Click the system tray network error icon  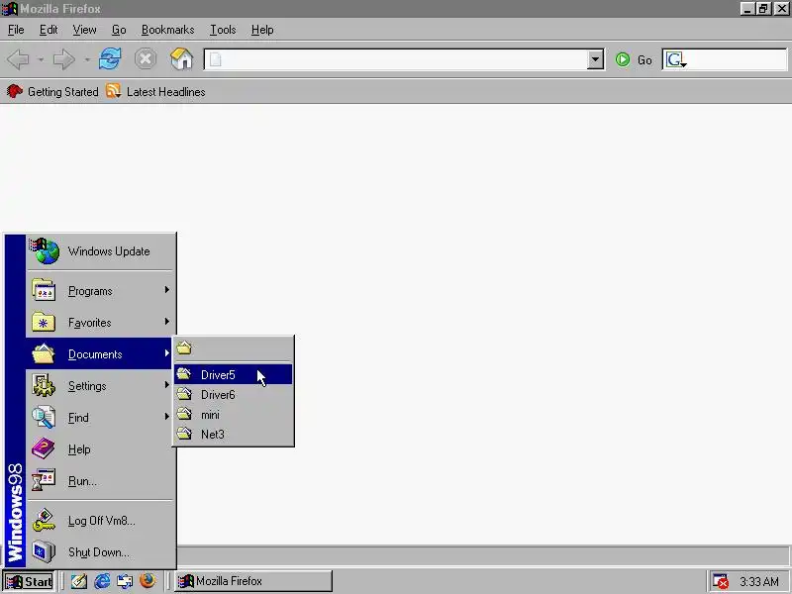point(720,581)
